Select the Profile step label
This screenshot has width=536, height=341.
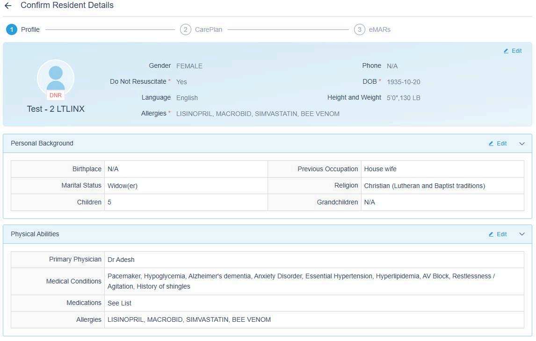click(30, 29)
